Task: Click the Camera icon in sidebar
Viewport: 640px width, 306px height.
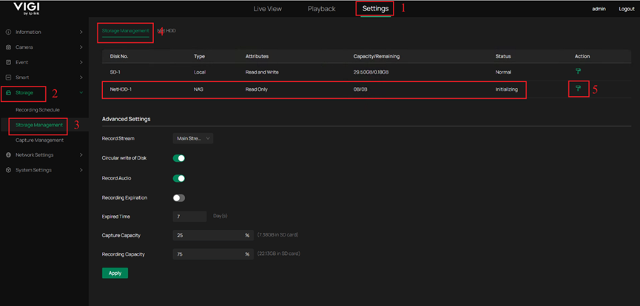Action: 9,47
